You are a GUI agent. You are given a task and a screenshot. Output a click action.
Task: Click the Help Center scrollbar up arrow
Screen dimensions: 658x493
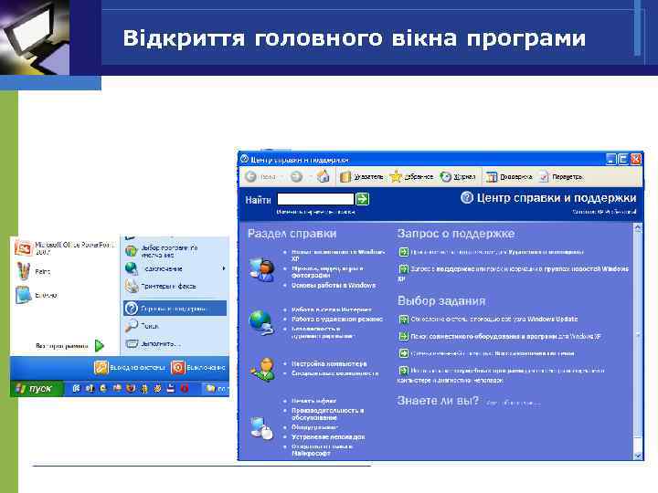pyautogui.click(x=638, y=228)
